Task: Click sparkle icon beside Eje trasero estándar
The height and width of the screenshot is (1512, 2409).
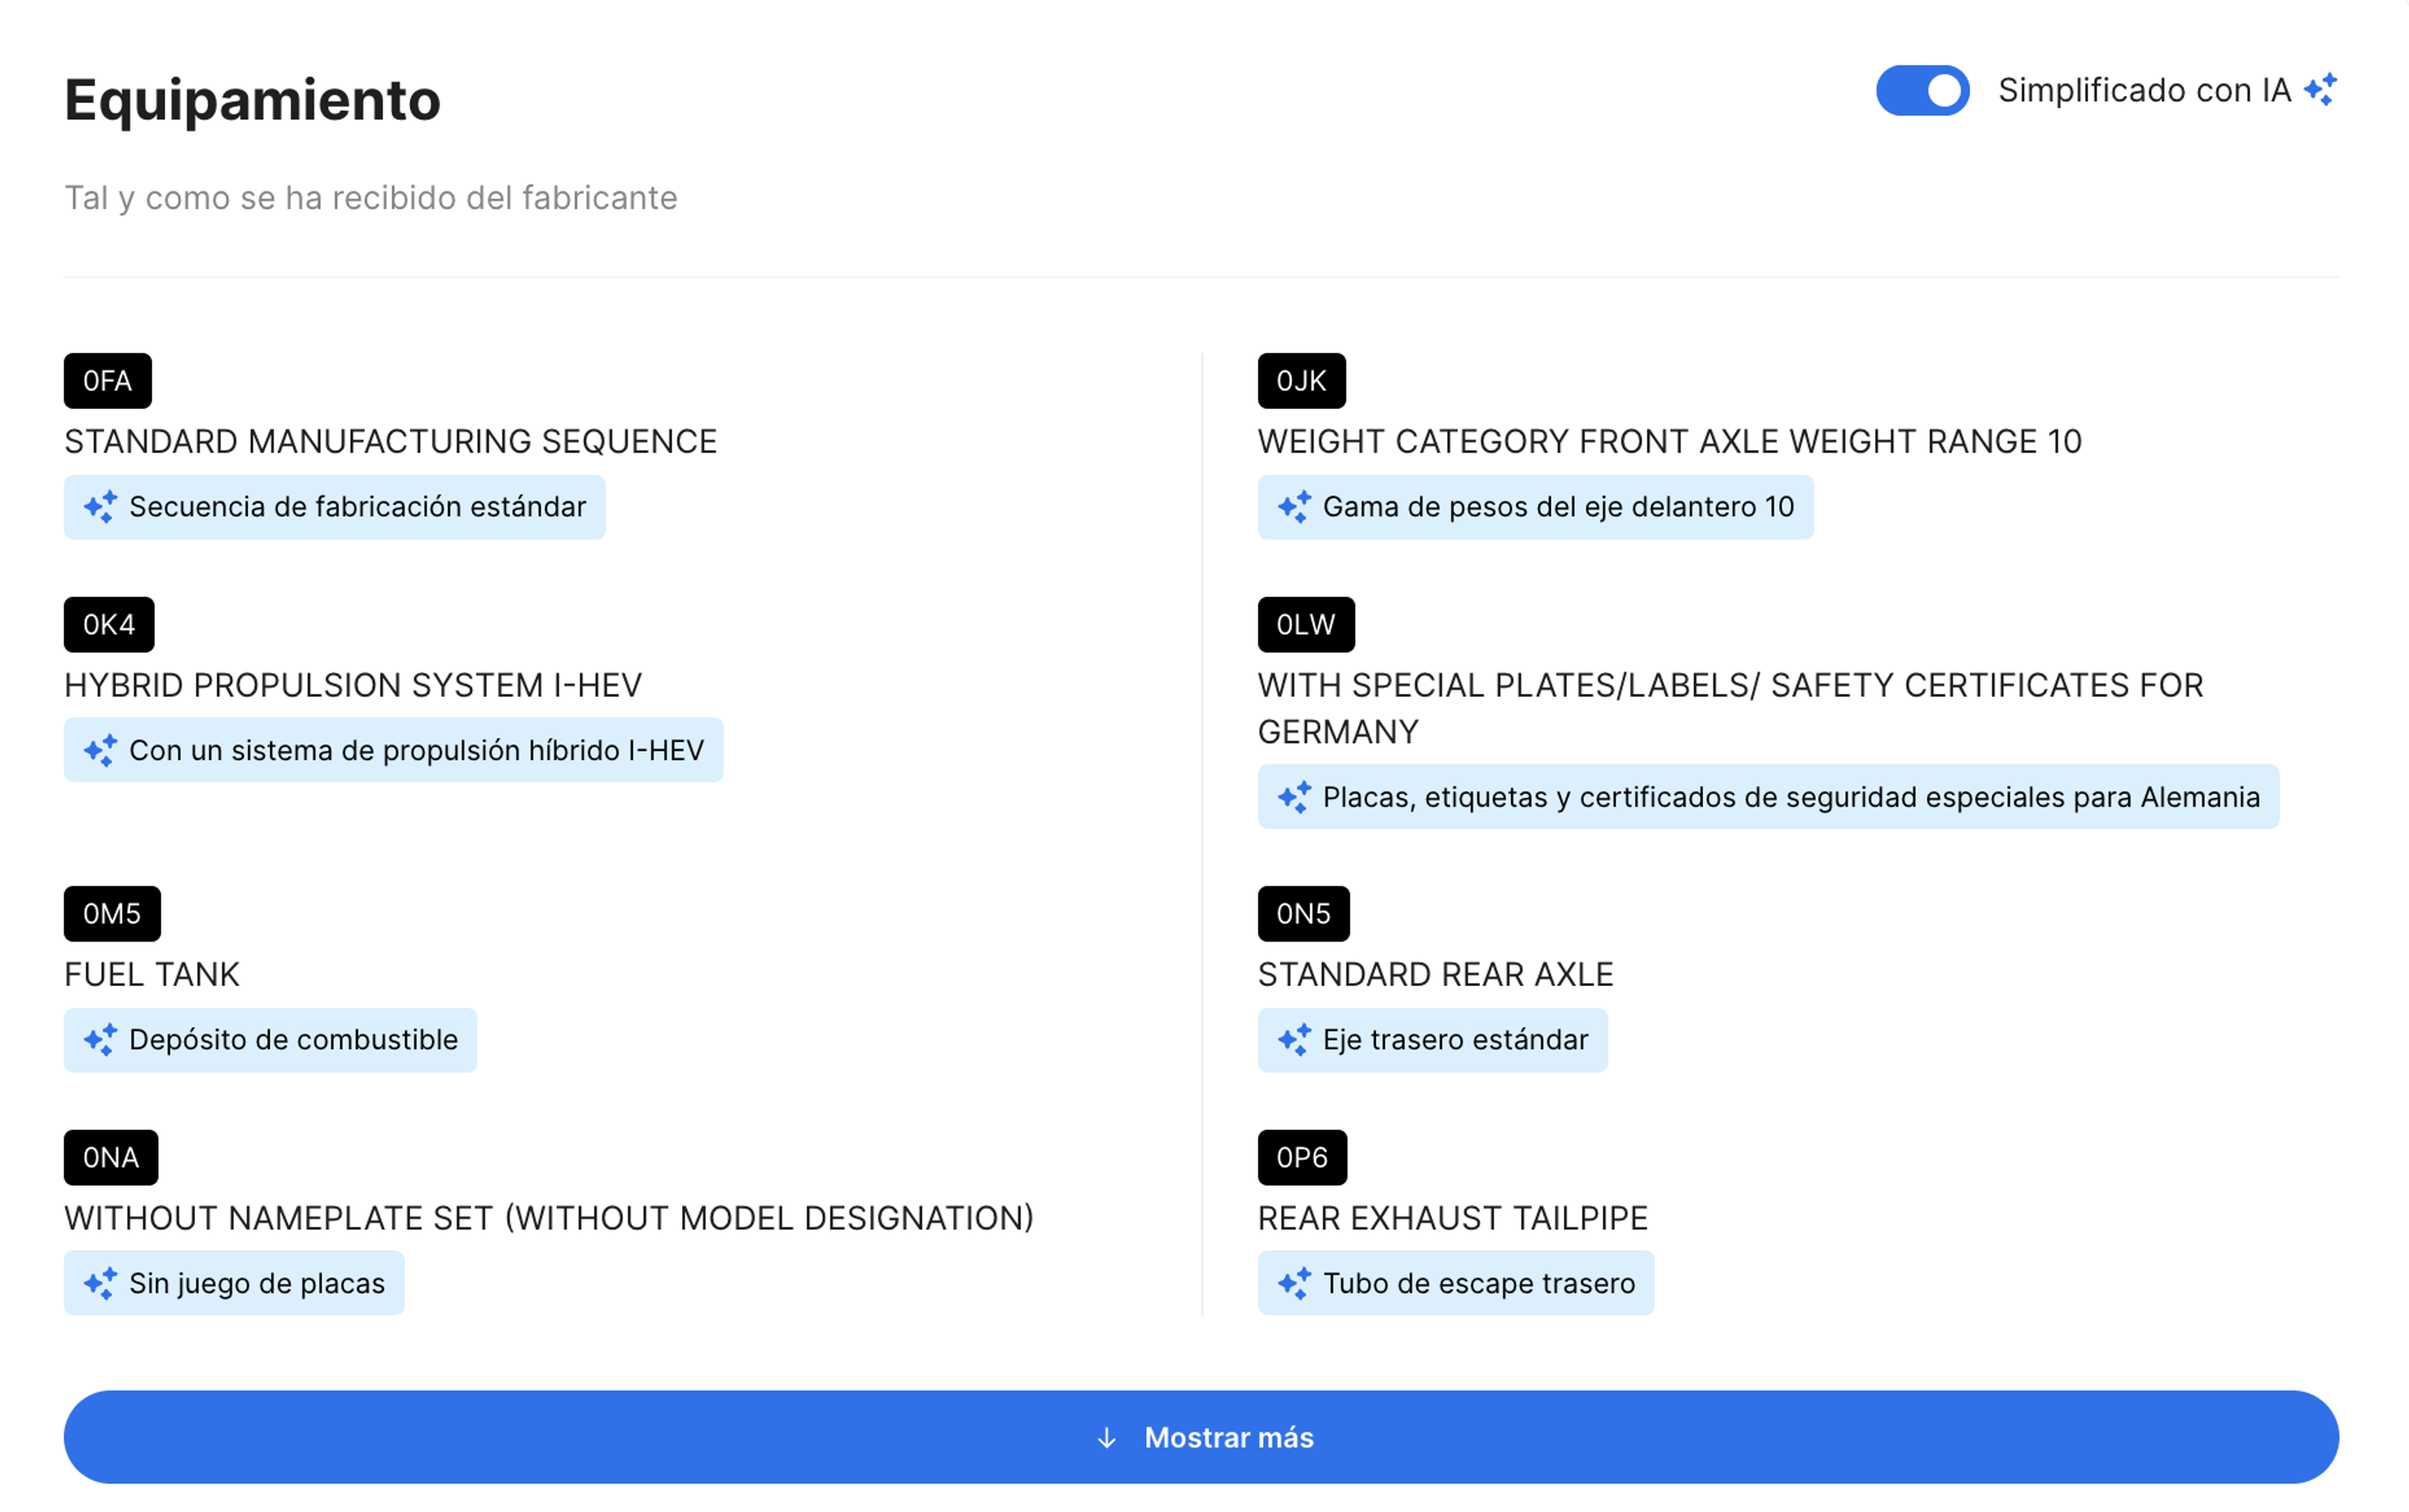Action: pos(1294,1040)
